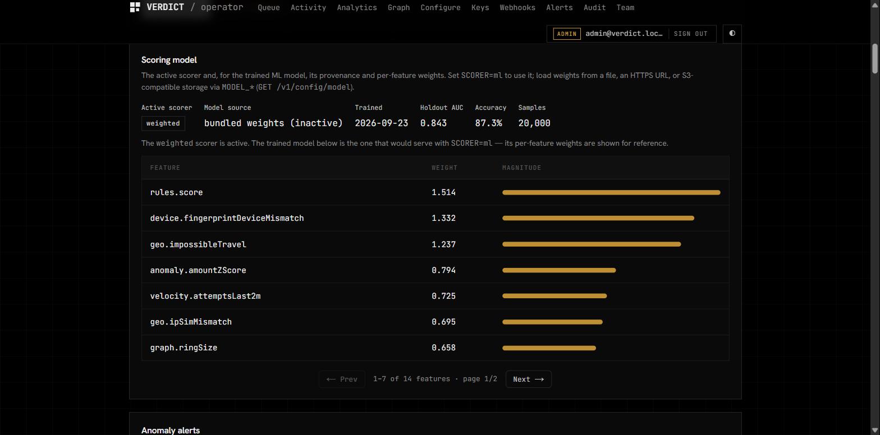
Task: Select the device.fingerprintDeviceMismatch feature
Action: (227, 219)
